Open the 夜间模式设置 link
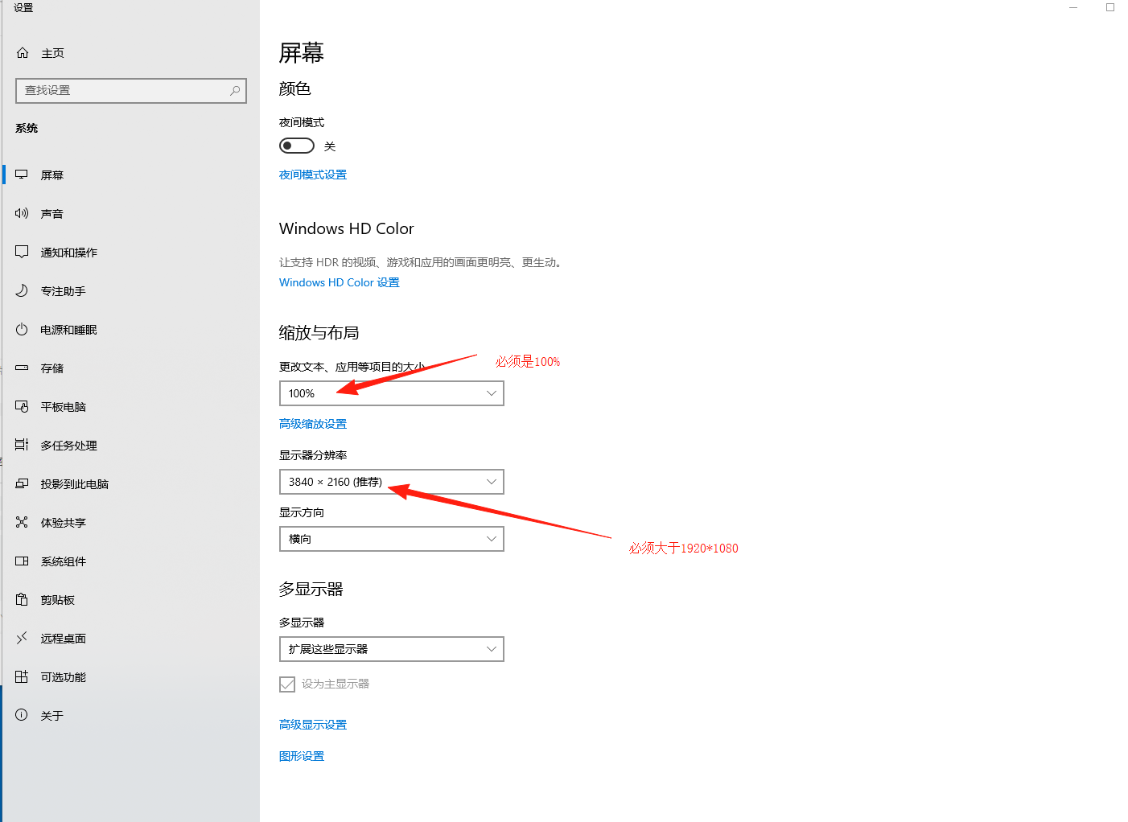The height and width of the screenshot is (822, 1128). click(313, 175)
